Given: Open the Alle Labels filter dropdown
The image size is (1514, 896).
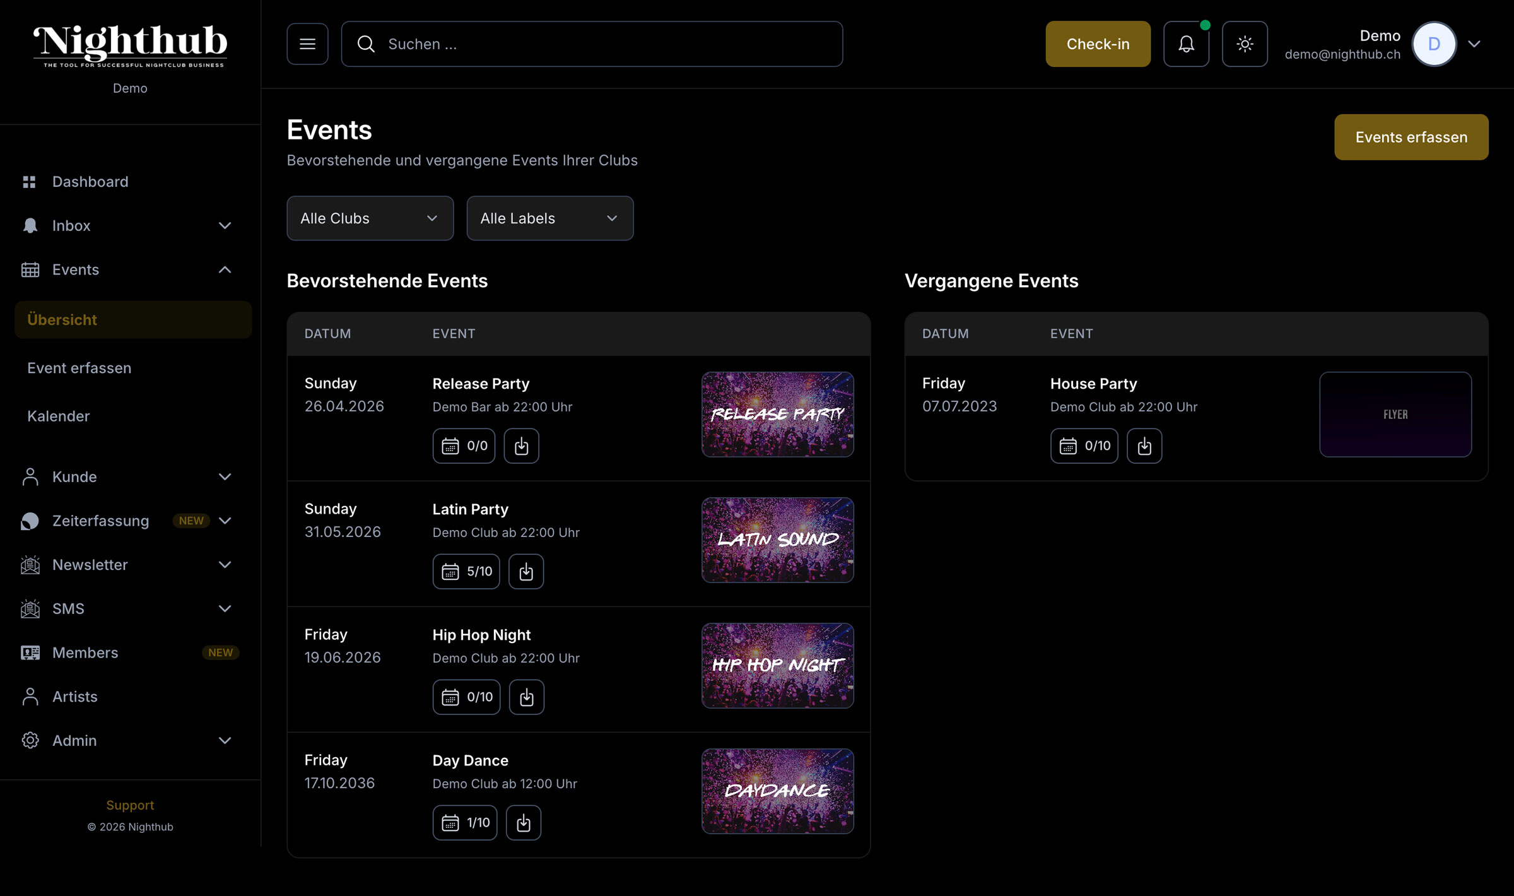Looking at the screenshot, I should click(549, 218).
